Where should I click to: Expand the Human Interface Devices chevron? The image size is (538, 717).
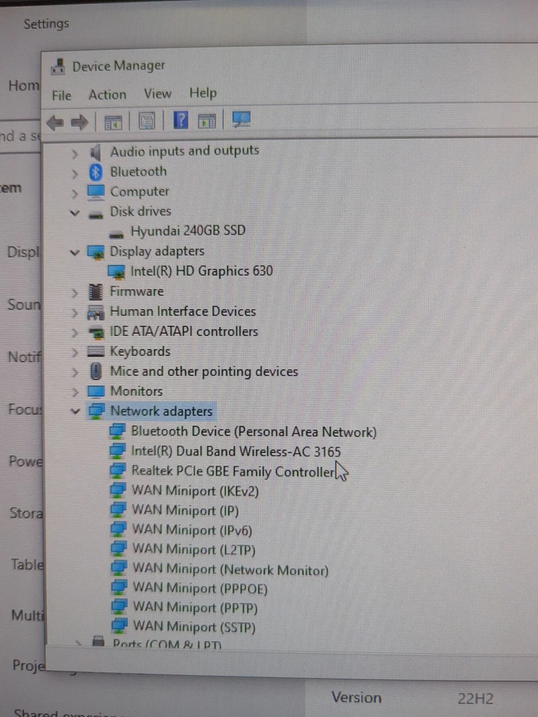pos(75,313)
